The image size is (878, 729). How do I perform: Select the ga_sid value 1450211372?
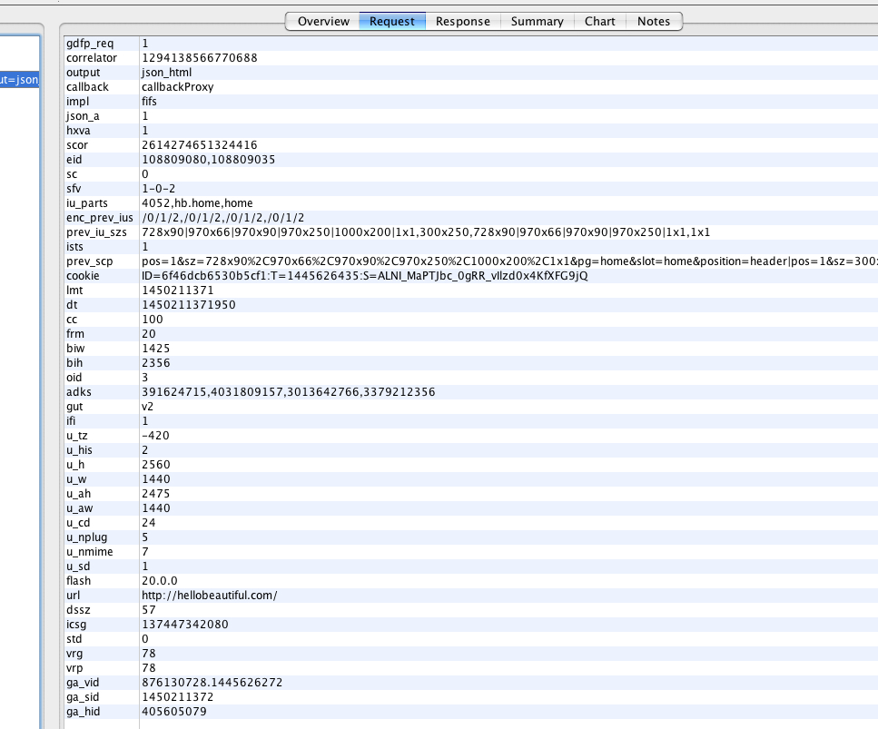click(x=177, y=697)
